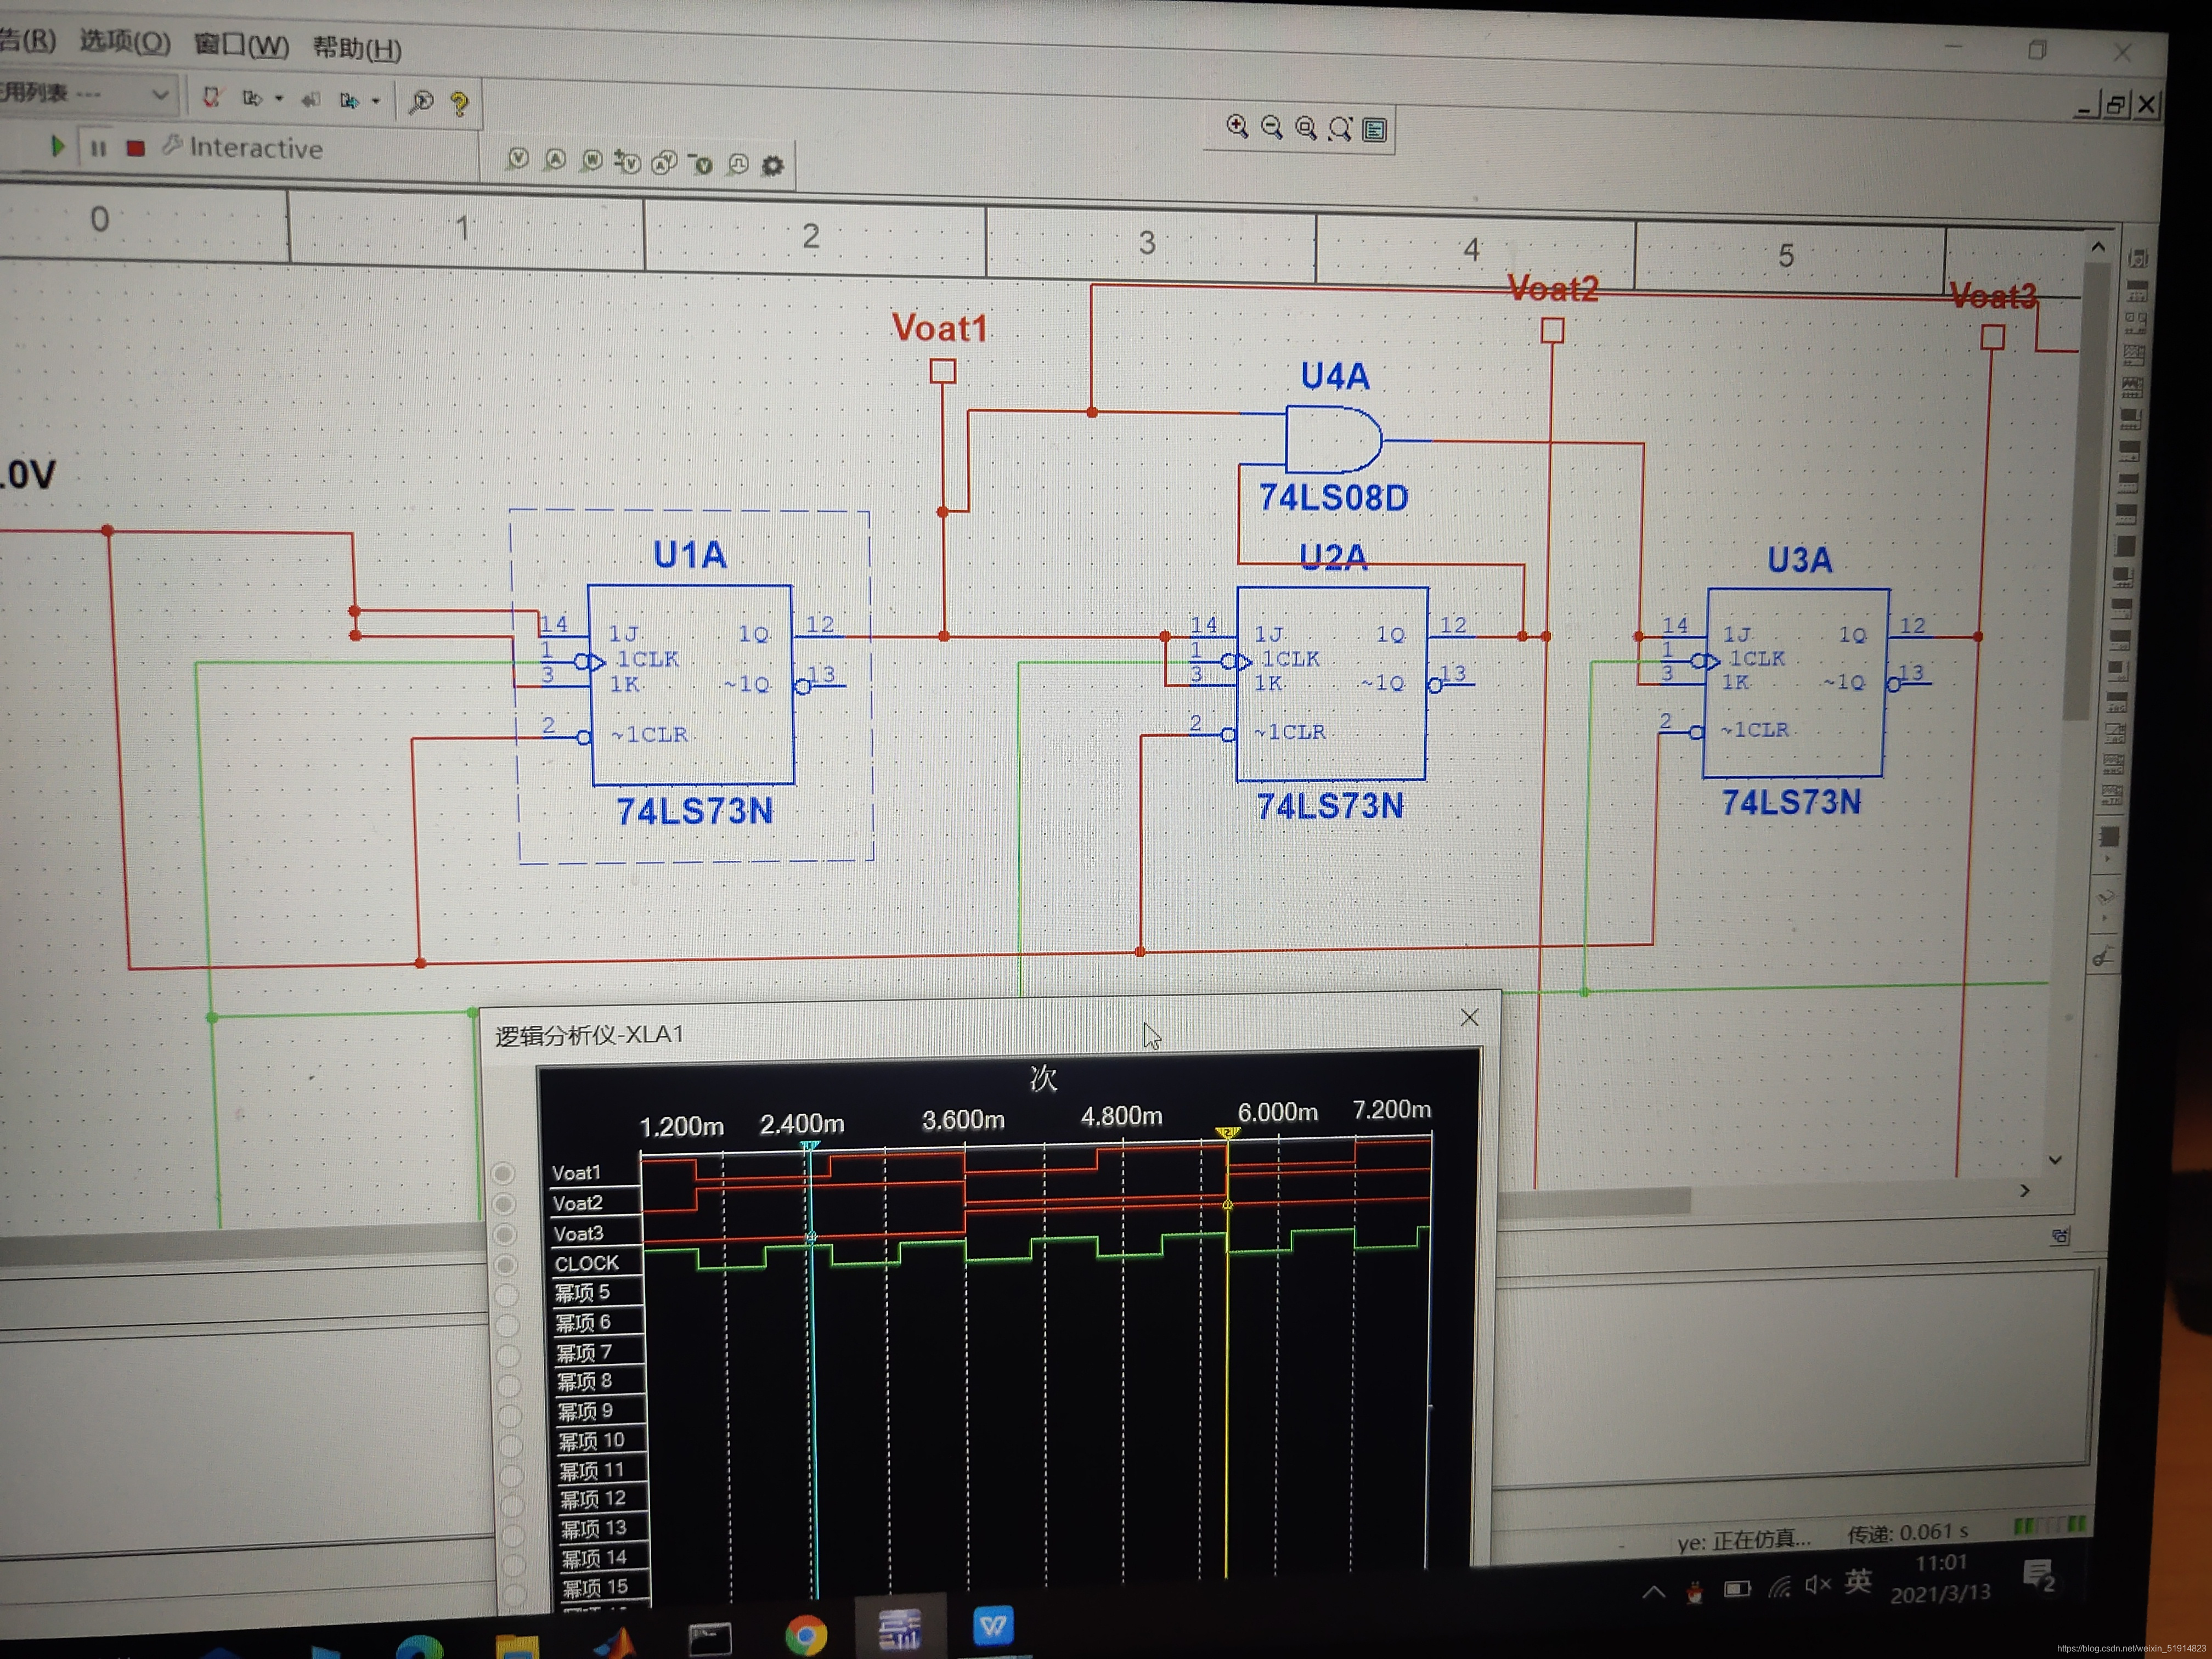Zoom out of the schematic
The height and width of the screenshot is (1659, 2212).
point(1272,127)
